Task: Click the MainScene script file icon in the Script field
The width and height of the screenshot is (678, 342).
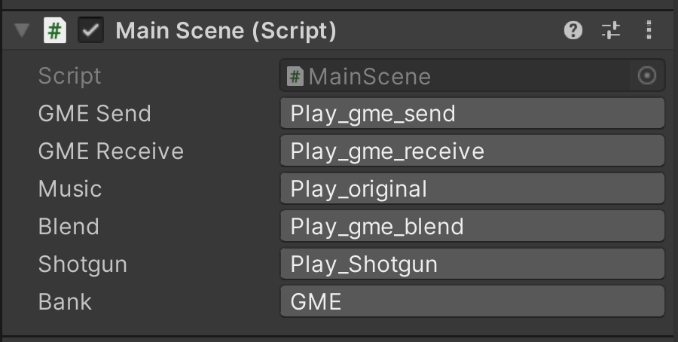Action: 296,76
